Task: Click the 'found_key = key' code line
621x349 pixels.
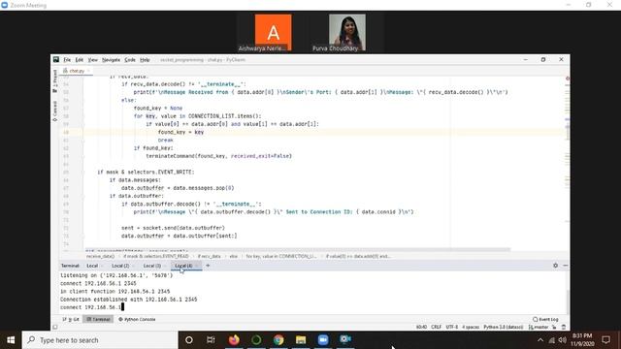Action: [x=180, y=132]
